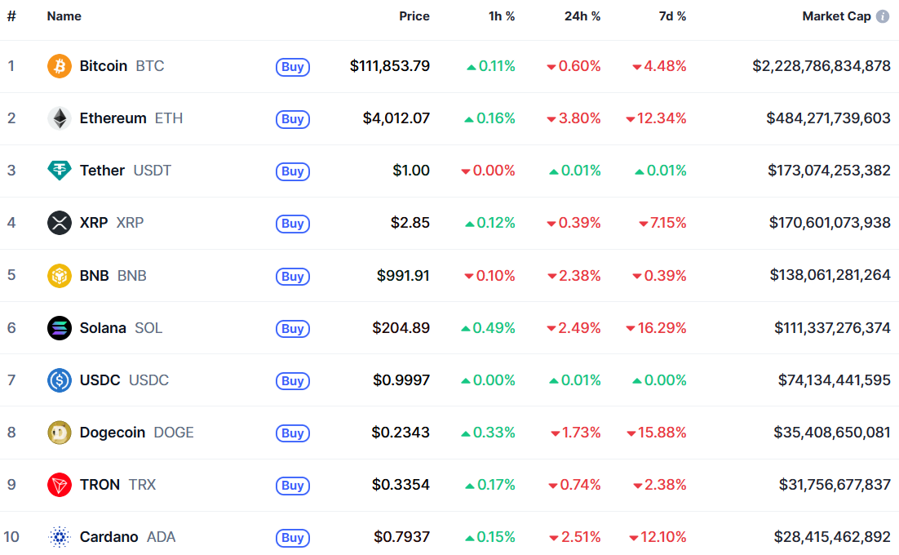Open the Dogecoin name link
Viewport: 899px width, 555px height.
pos(113,433)
